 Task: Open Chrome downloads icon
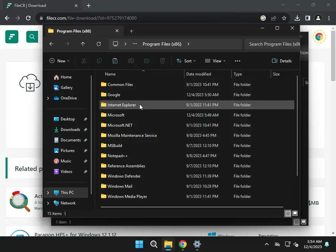297,18
